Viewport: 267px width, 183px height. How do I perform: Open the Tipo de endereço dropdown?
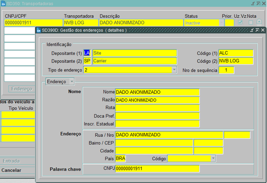[x=174, y=70]
